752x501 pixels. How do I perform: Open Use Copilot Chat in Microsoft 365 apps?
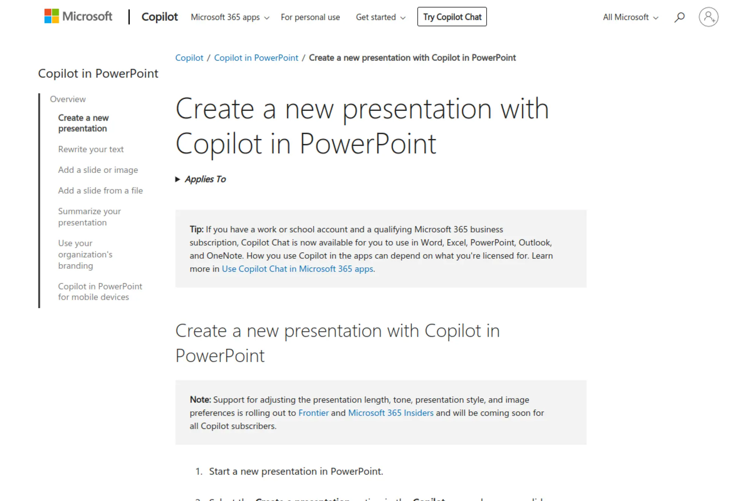click(x=297, y=269)
